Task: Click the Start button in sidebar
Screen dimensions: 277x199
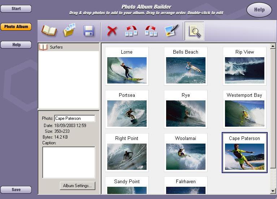Action: 16,9
